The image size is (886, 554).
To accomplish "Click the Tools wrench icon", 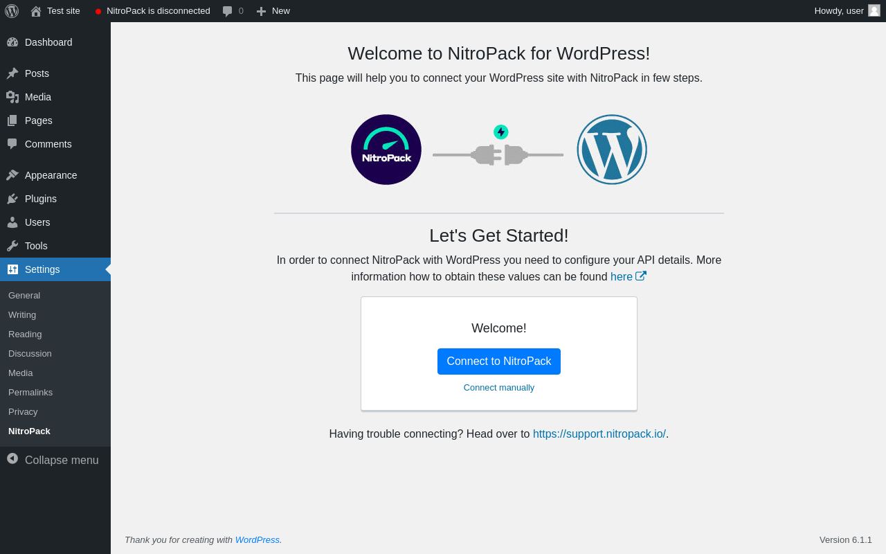I will [12, 246].
